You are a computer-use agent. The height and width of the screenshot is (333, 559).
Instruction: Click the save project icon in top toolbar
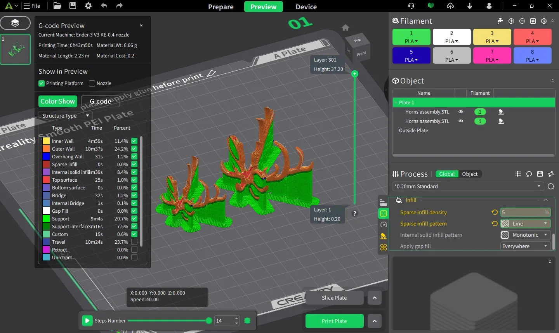(x=73, y=6)
